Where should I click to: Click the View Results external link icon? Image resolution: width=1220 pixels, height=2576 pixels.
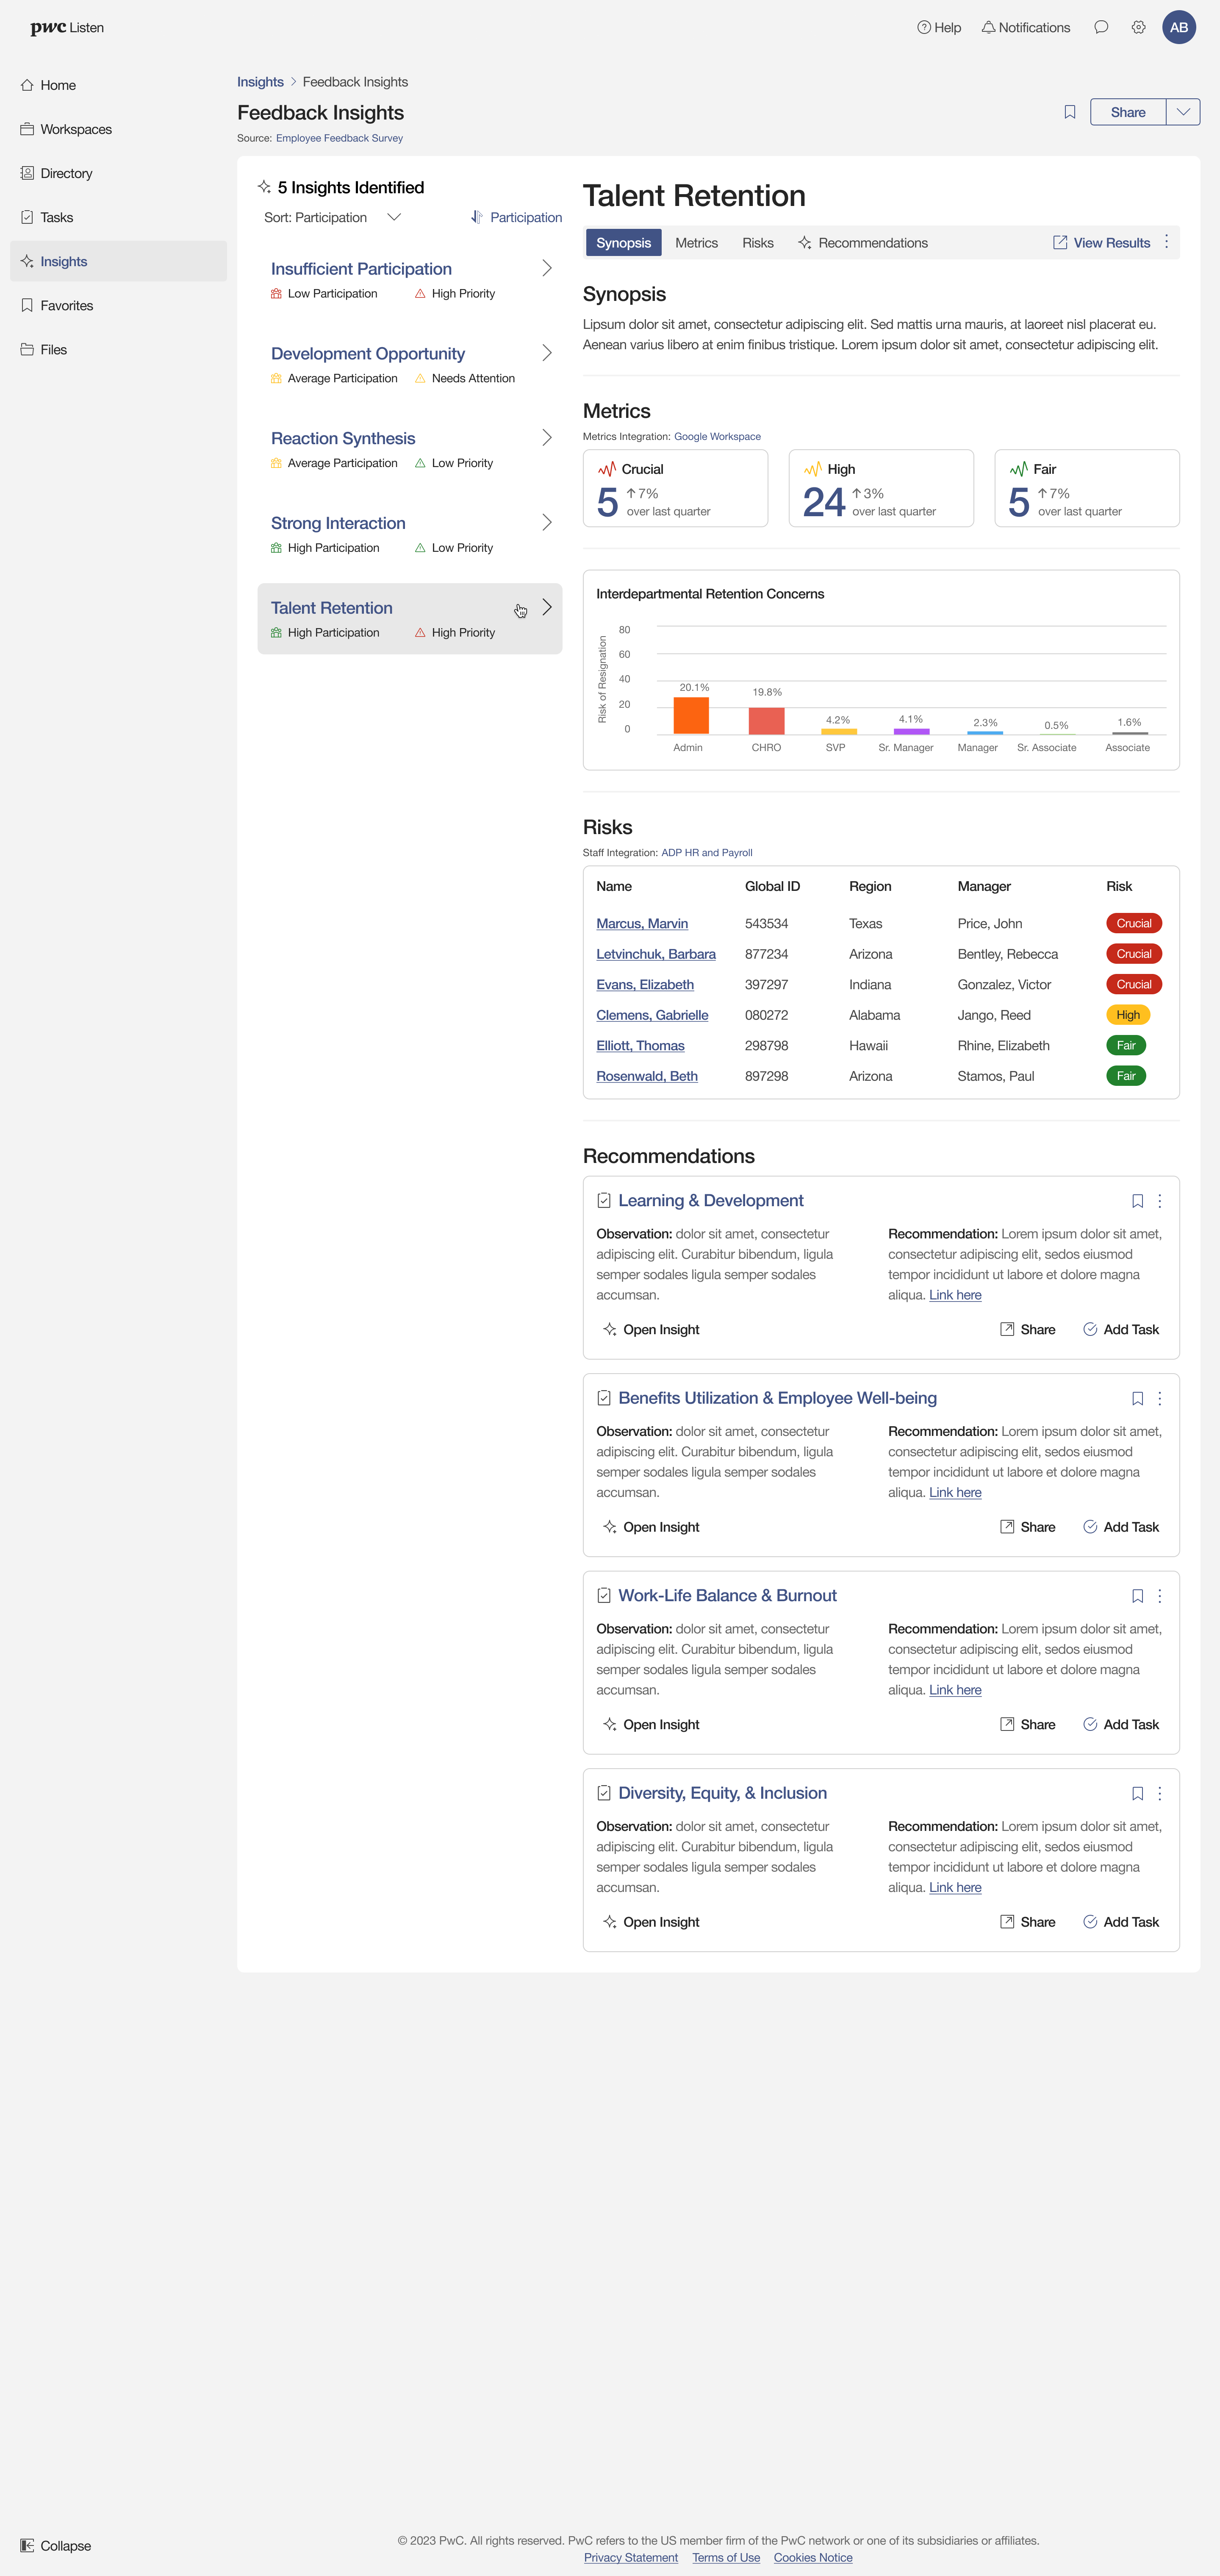click(x=1060, y=242)
